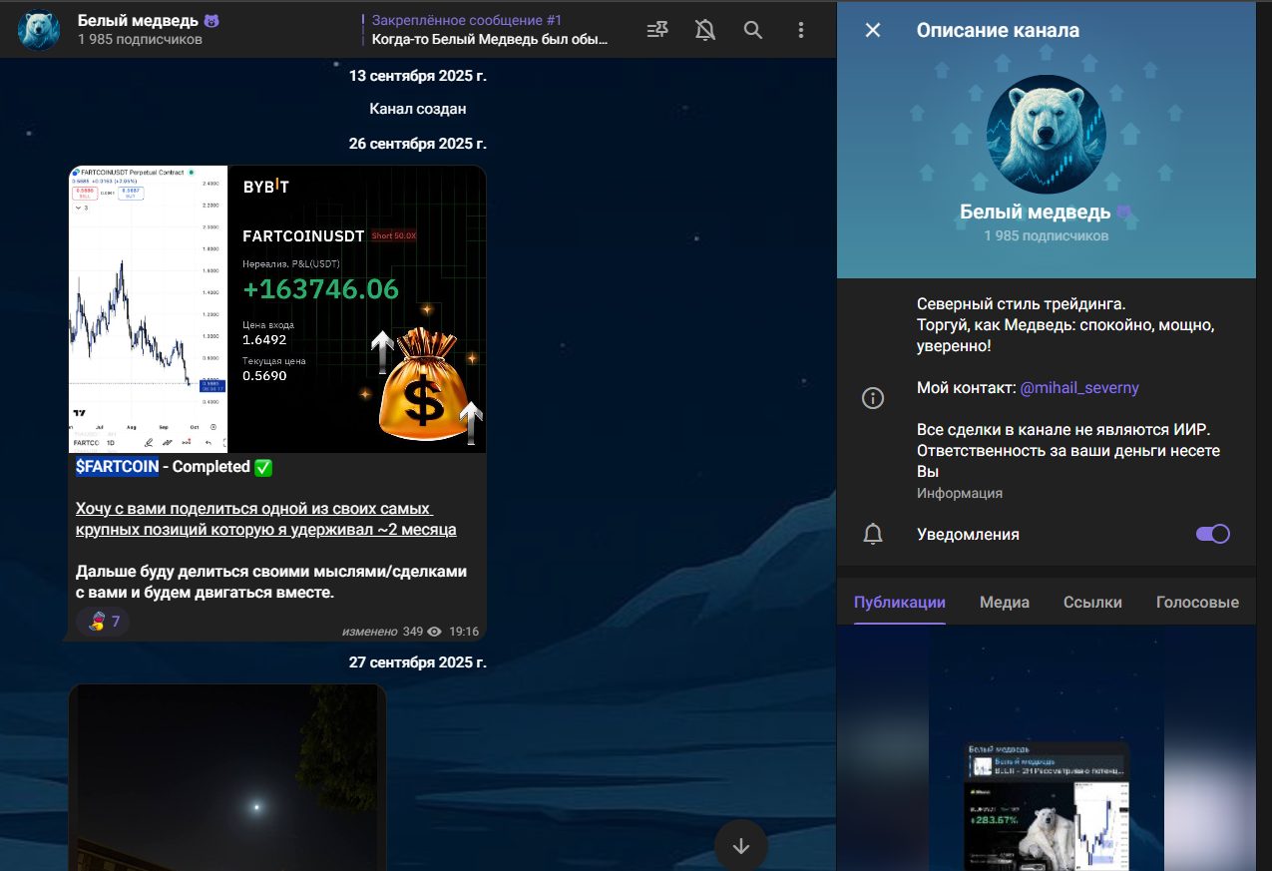Open the pinned message #1 banner
1272x871 pixels.
coord(489,30)
